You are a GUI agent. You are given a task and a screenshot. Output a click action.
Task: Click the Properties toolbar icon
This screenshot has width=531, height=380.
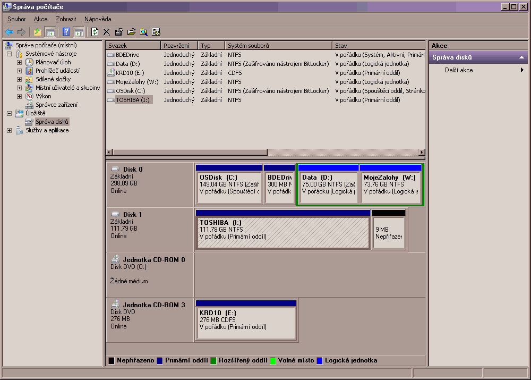click(x=119, y=32)
